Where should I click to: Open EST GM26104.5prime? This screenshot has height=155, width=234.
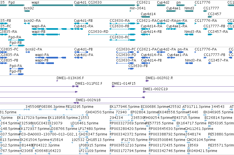(x=201, y=140)
